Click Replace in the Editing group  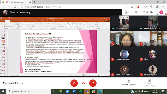98,25
